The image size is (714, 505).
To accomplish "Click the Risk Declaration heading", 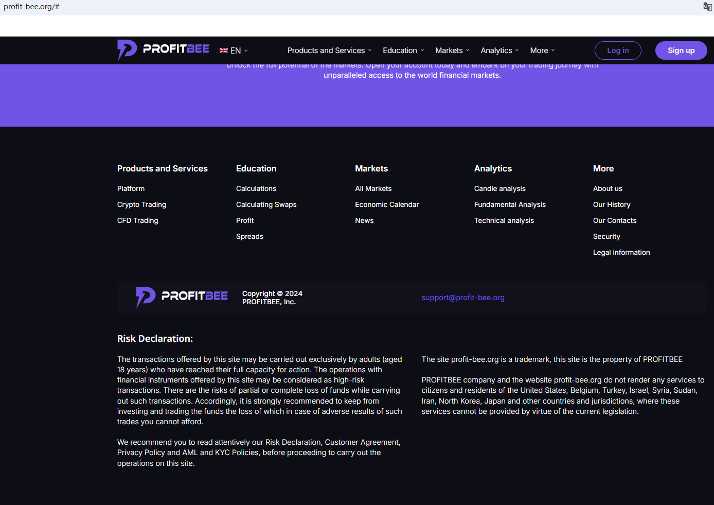I will pyautogui.click(x=155, y=338).
